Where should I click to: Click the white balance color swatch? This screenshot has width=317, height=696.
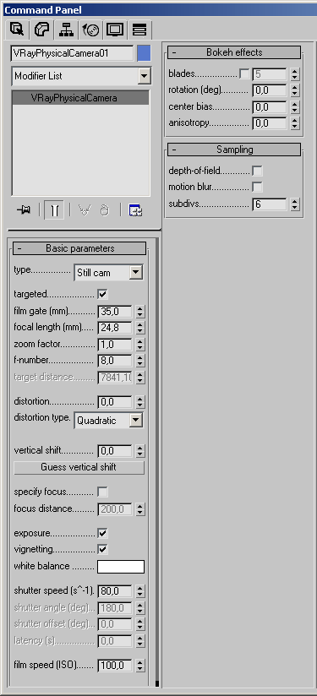pyautogui.click(x=121, y=567)
